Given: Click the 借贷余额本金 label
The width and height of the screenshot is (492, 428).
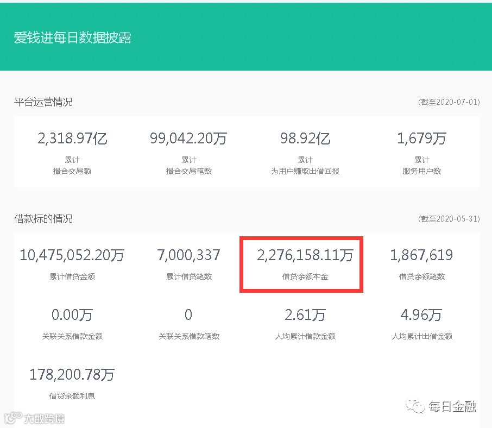Looking at the screenshot, I should click(x=305, y=276).
